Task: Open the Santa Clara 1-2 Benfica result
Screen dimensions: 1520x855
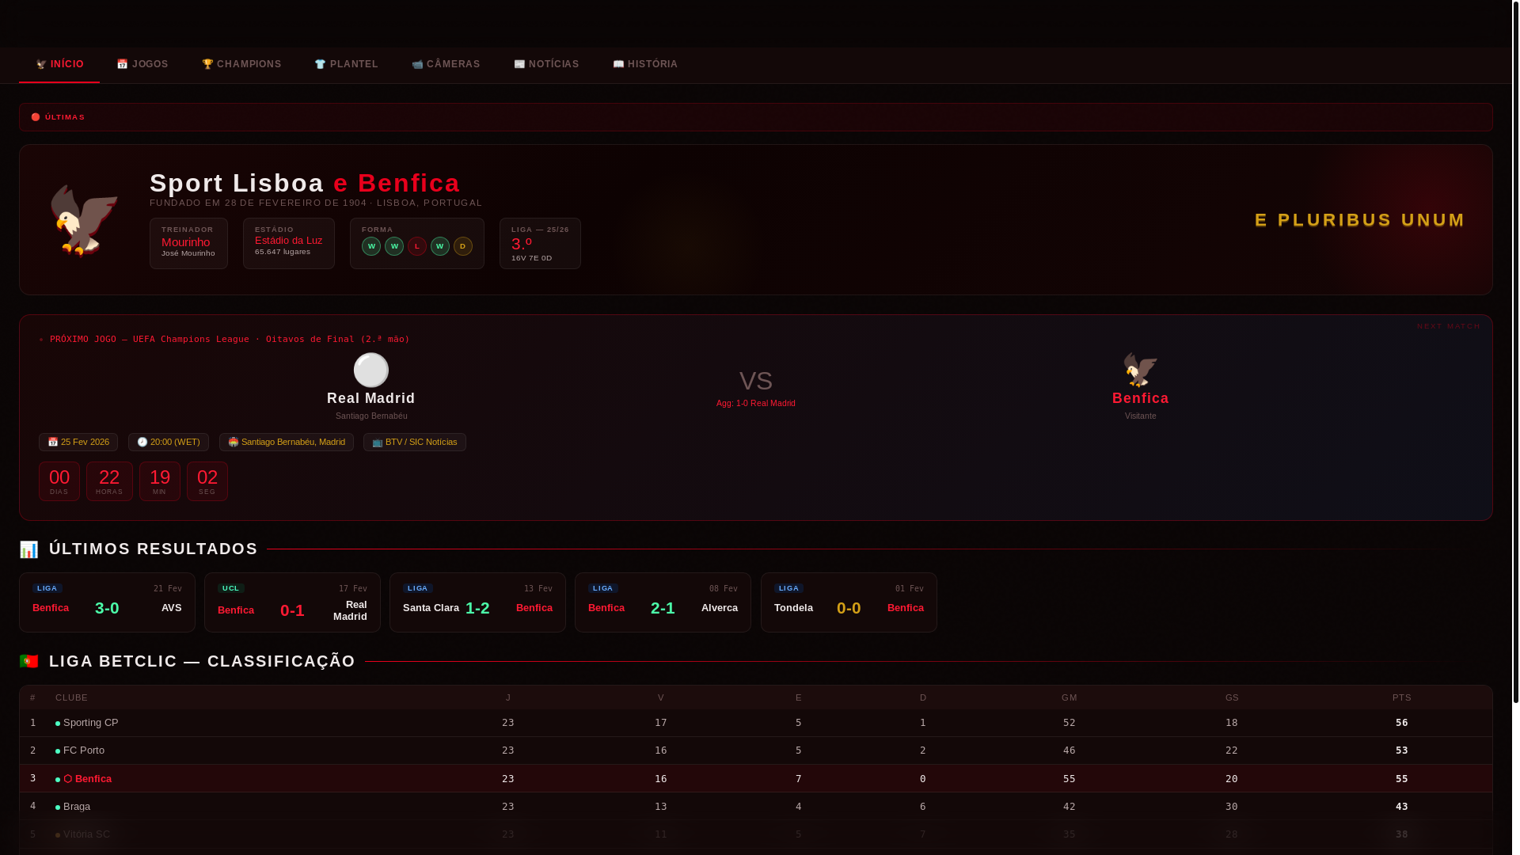Action: click(477, 602)
